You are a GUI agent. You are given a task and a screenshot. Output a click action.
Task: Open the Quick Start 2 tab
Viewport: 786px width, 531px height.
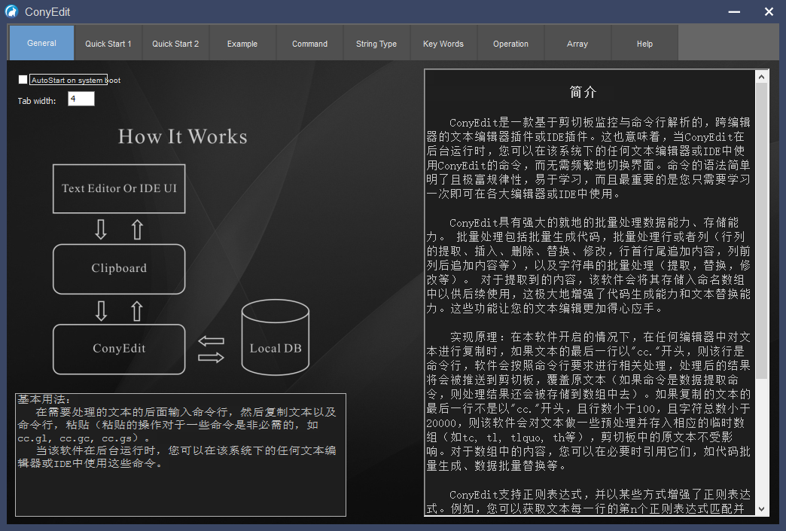[175, 44]
